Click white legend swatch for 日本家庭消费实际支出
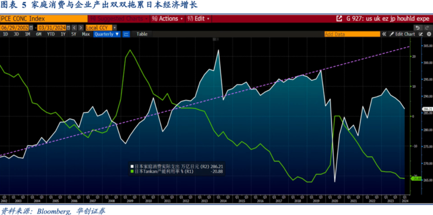This screenshot has width=433, height=215. click(132, 167)
